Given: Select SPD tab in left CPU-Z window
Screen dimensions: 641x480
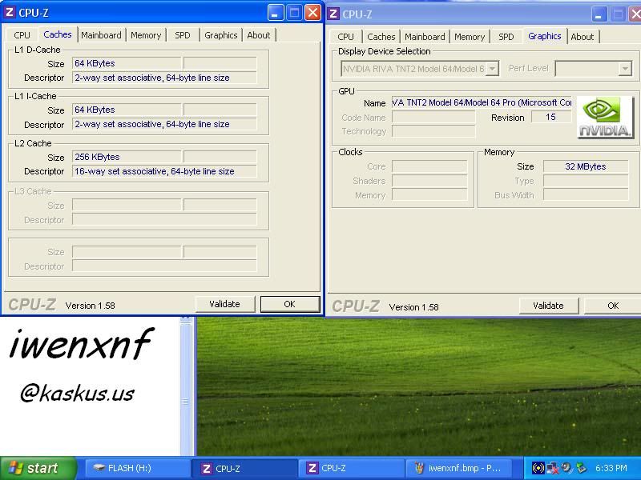Looking at the screenshot, I should (183, 35).
